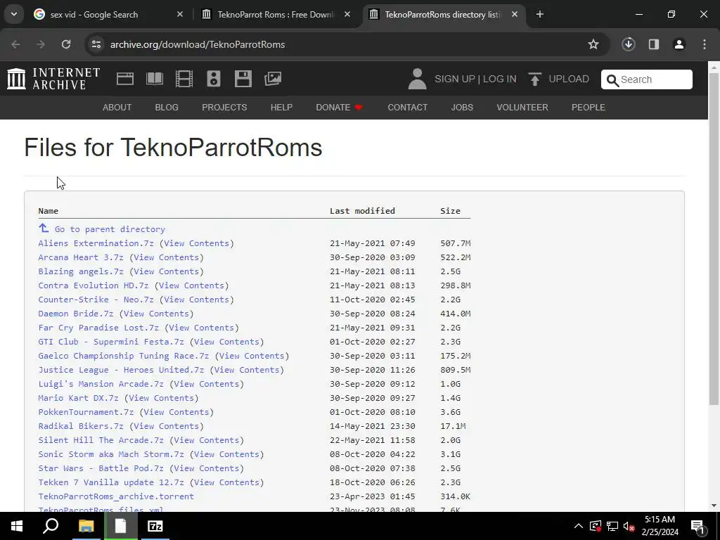Download 'Aliens Extermination.7z' file link
Viewport: 720px width, 540px height.
point(96,243)
